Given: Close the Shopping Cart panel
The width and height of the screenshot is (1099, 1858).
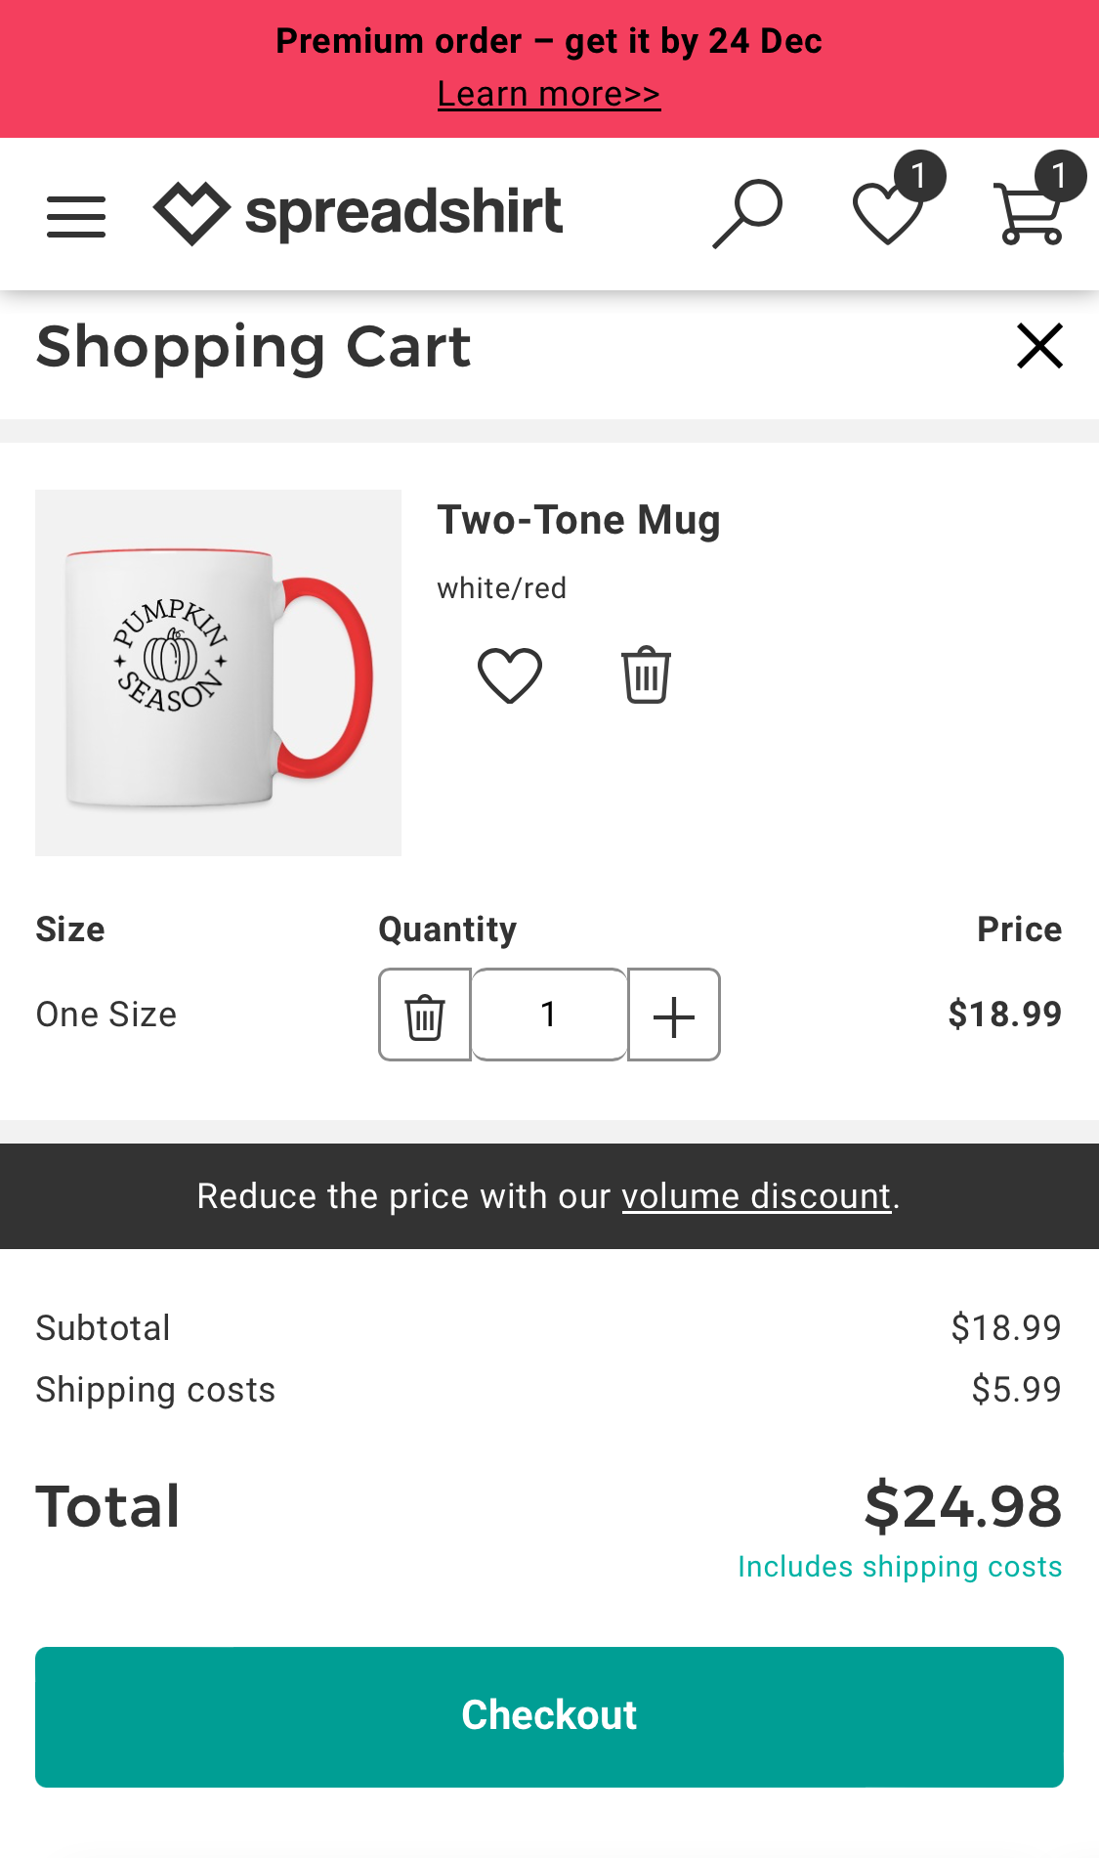Looking at the screenshot, I should [x=1039, y=346].
